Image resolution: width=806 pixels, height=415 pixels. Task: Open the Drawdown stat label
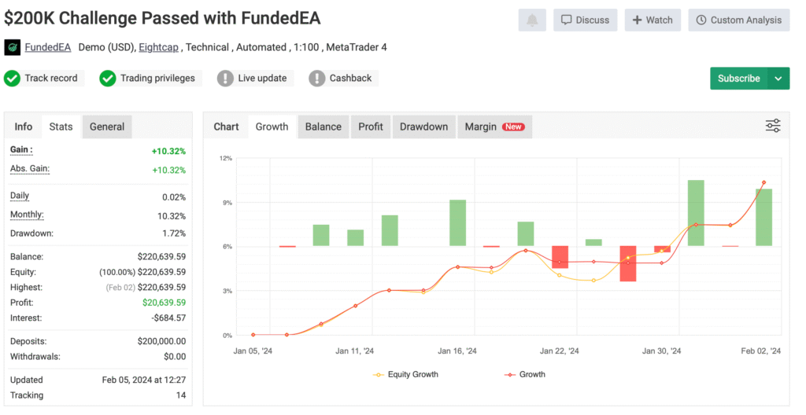pos(31,233)
